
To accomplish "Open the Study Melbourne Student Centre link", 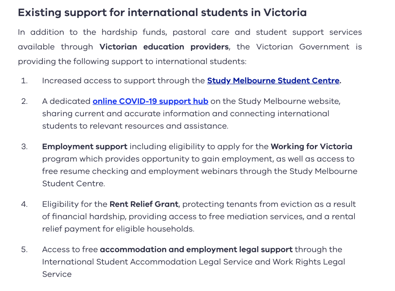I will click(273, 81).
